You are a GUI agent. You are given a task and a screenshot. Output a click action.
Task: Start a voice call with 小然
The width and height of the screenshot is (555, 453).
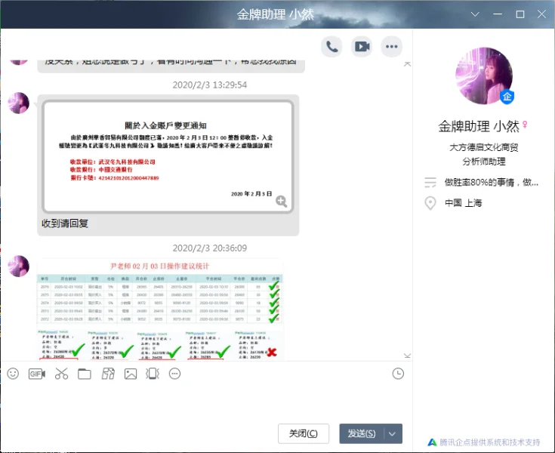[331, 46]
